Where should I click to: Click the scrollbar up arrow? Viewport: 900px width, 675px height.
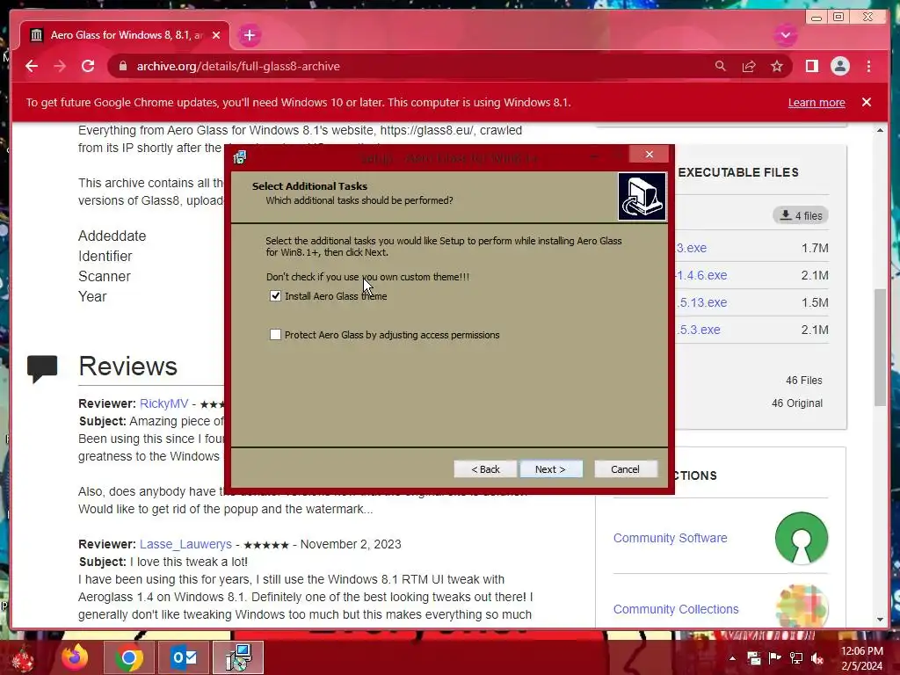click(880, 131)
